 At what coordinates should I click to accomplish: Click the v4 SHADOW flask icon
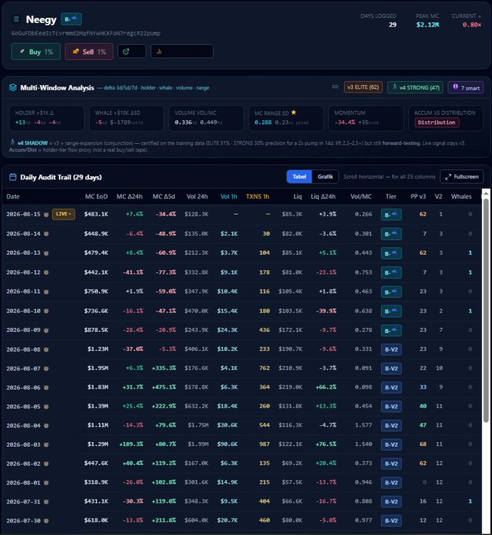tap(13, 142)
